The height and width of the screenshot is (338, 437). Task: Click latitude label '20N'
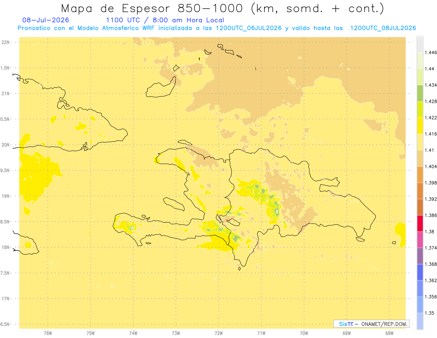pyautogui.click(x=6, y=145)
